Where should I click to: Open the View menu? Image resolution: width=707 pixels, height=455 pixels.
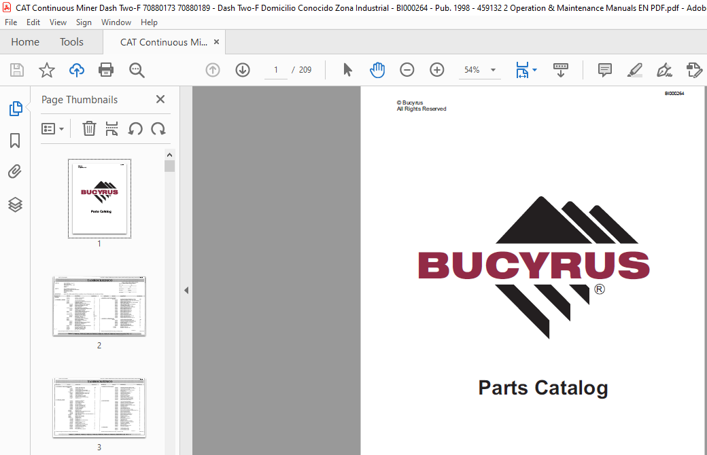[x=58, y=22]
